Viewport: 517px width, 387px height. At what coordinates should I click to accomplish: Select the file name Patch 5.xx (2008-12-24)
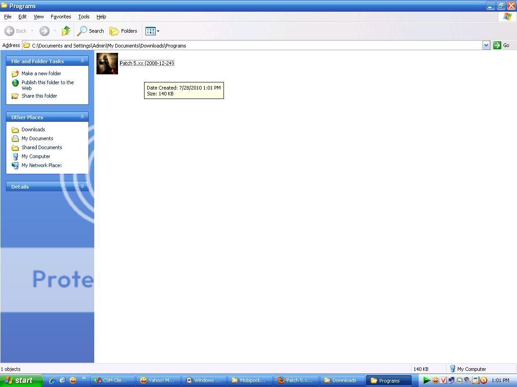click(x=147, y=63)
